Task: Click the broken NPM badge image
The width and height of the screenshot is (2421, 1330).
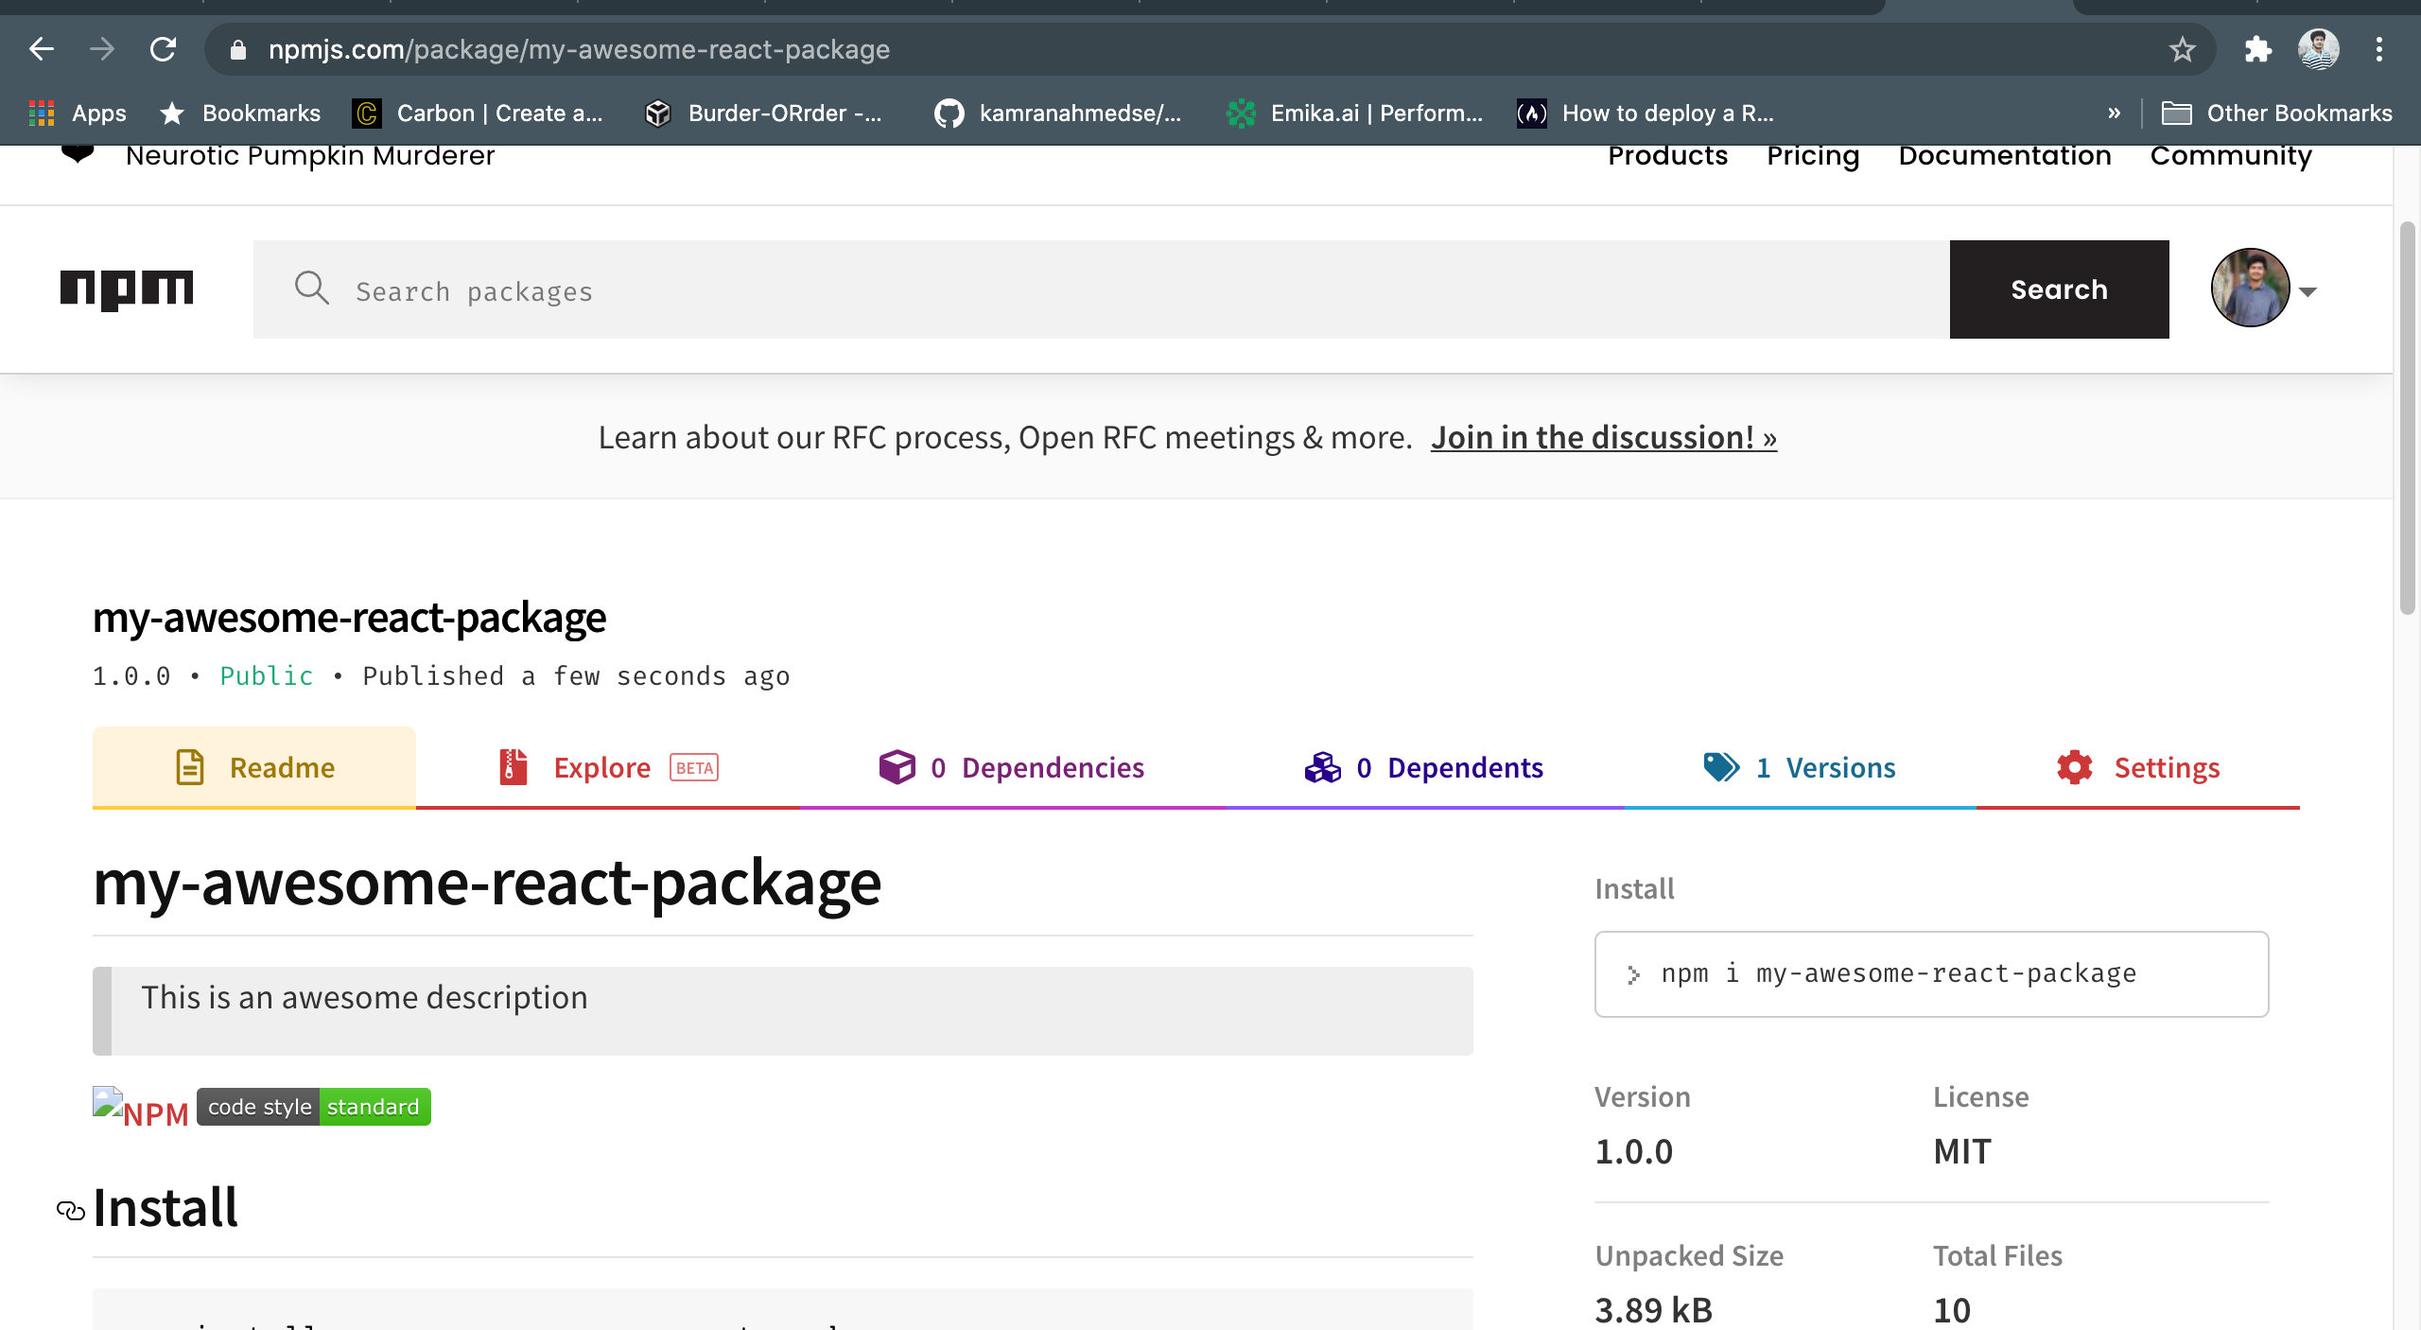Action: coord(141,1109)
